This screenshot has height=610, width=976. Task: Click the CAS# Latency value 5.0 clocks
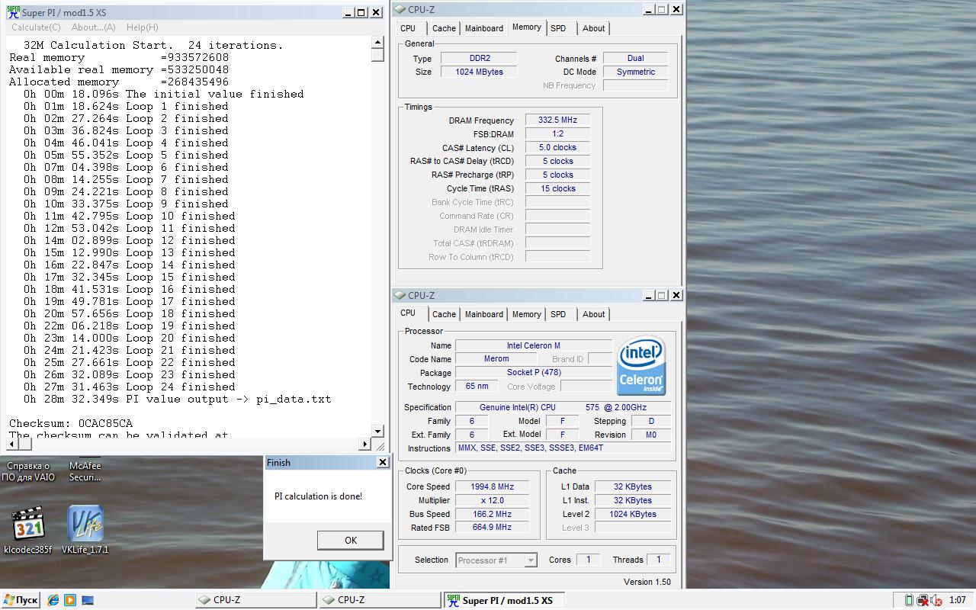pyautogui.click(x=557, y=148)
